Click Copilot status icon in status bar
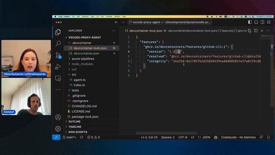The height and width of the screenshot is (155, 275). [x=216, y=137]
